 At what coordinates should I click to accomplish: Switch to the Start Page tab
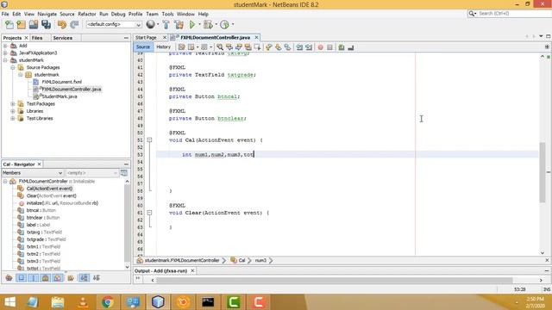[x=146, y=38]
